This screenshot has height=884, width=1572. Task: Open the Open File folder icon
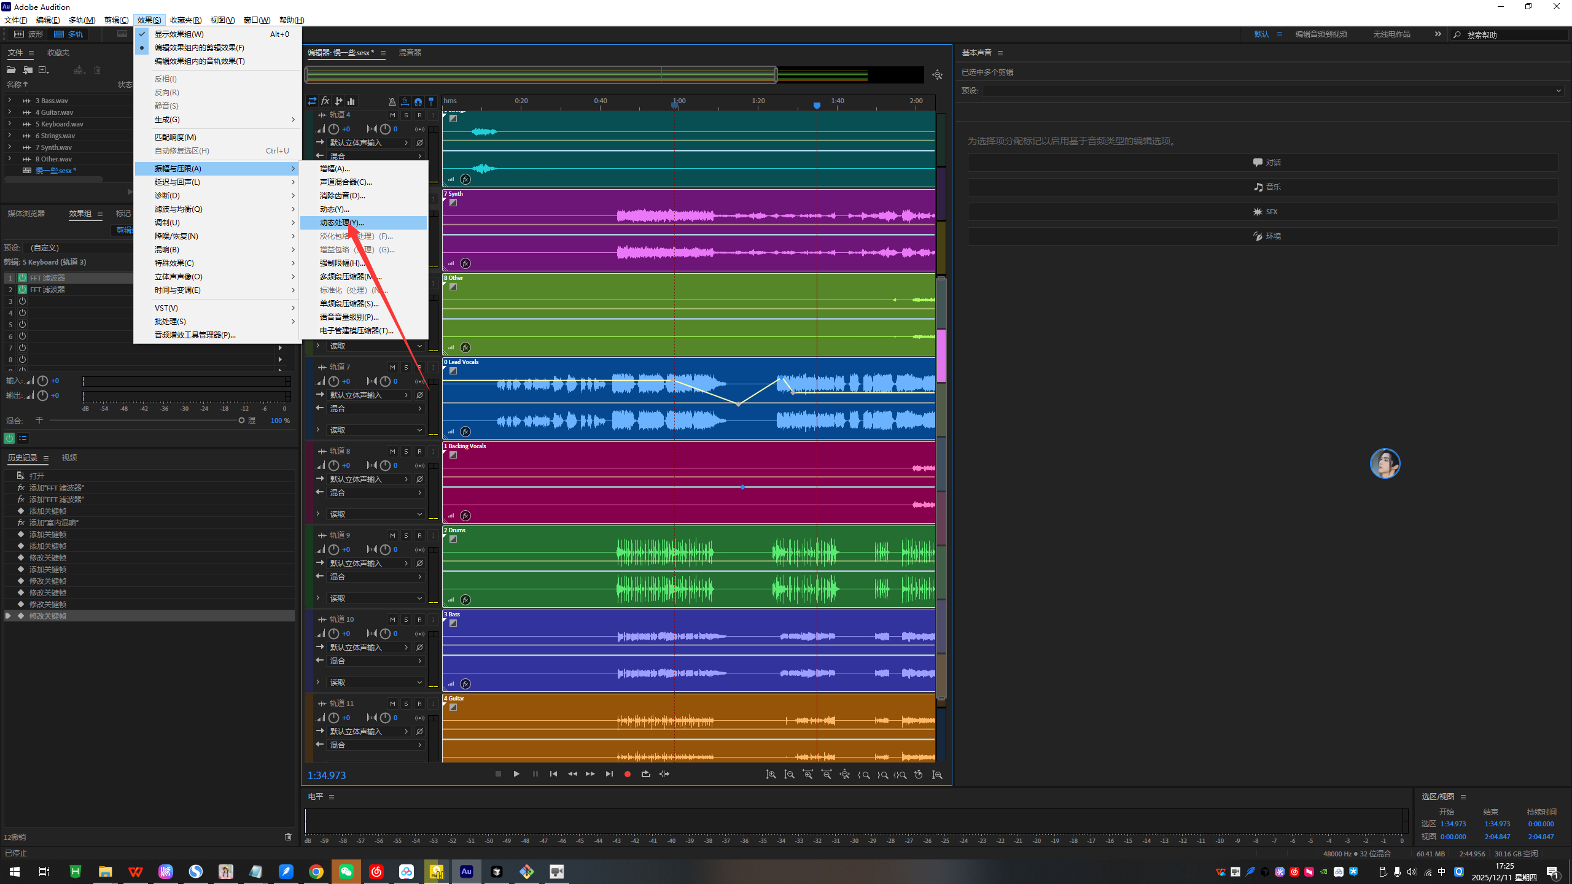coord(11,70)
